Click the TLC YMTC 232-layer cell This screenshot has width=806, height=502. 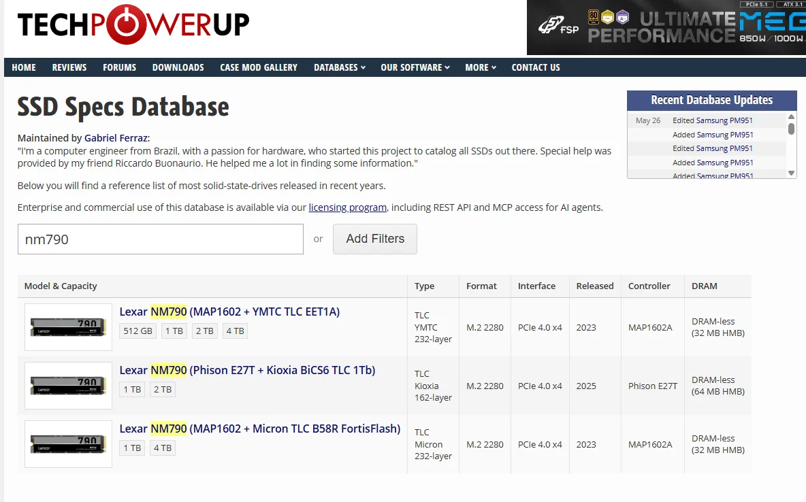point(433,327)
